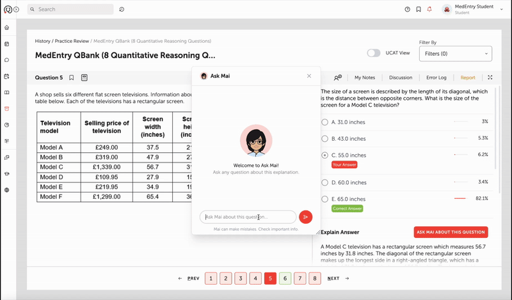Grab the Ask Mai dialog resize handle
The image size is (512, 300).
tap(318, 232)
